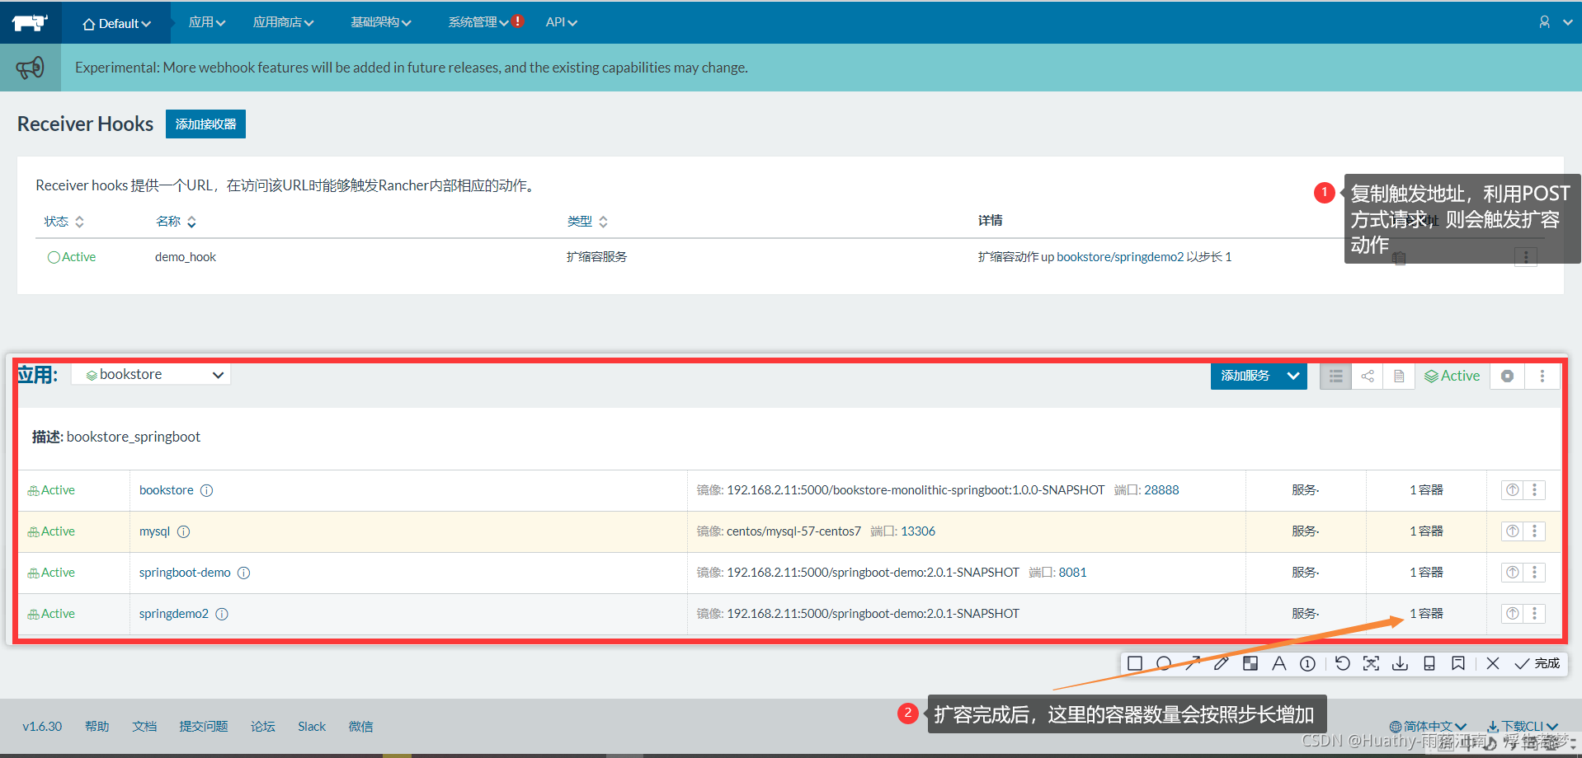Open more actions for bookstore service
This screenshot has width=1582, height=758.
point(1535,489)
